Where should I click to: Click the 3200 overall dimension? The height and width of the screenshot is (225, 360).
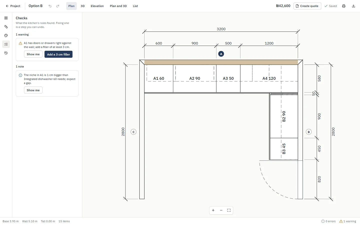[x=221, y=29]
